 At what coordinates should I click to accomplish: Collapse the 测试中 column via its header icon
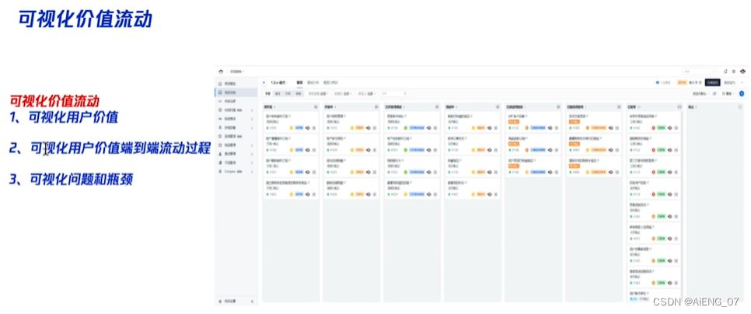click(x=498, y=106)
